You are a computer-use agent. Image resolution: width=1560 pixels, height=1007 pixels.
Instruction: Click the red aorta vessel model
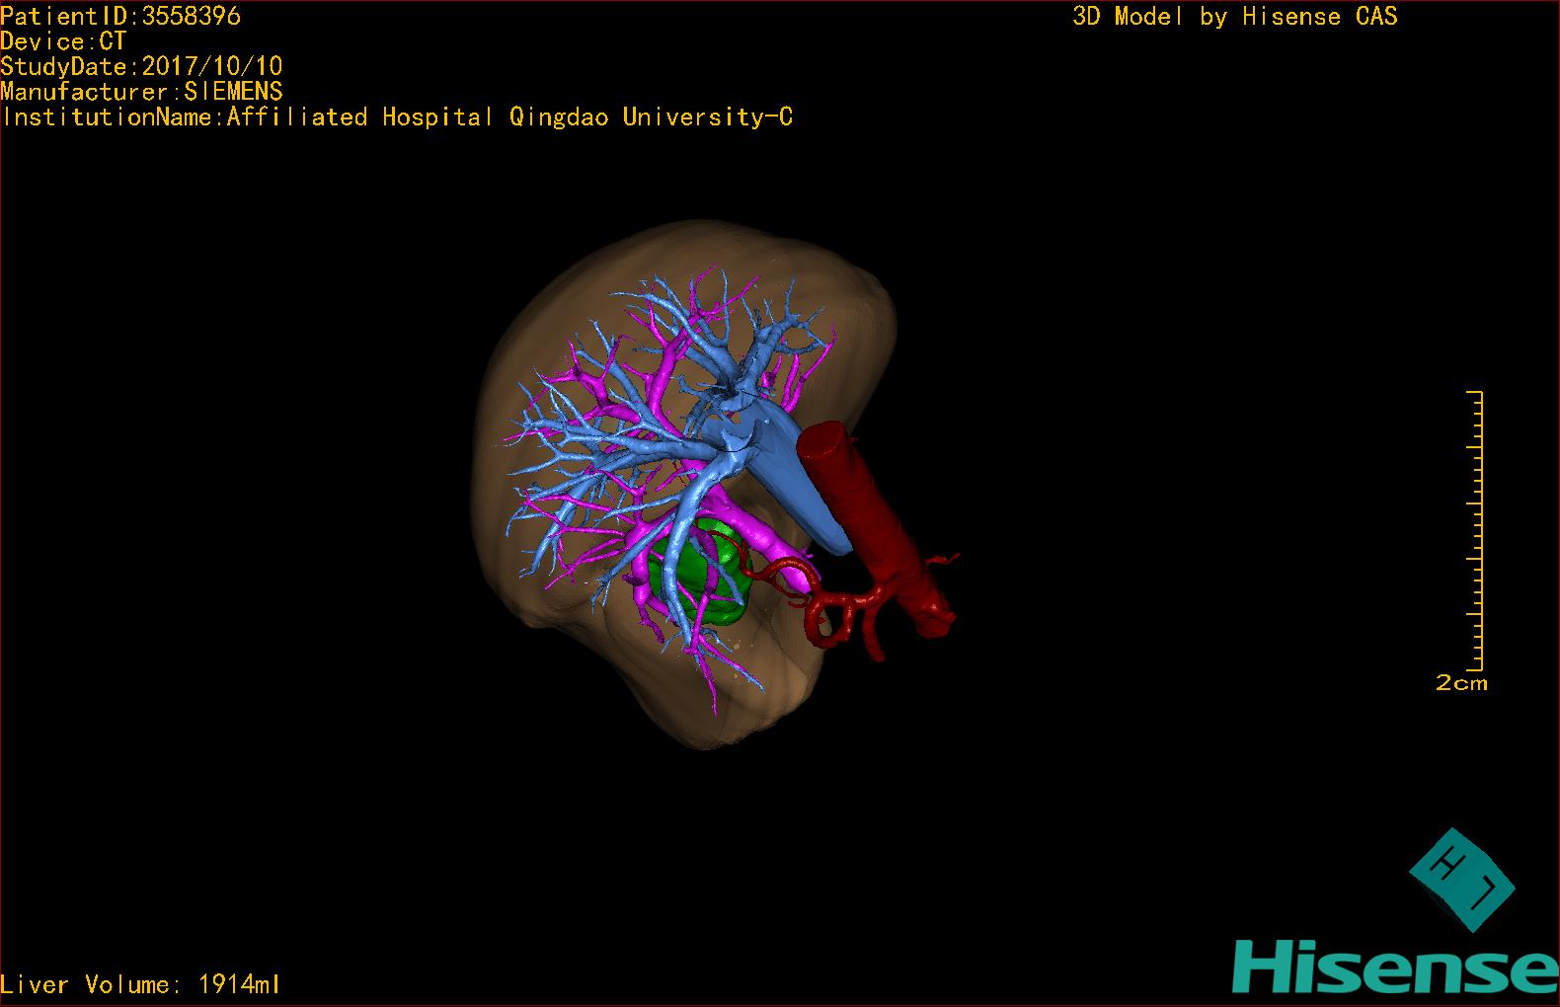point(874,528)
